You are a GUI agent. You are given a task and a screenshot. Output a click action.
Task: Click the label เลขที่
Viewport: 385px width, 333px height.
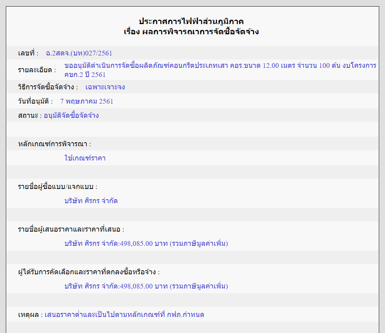[x=28, y=53]
